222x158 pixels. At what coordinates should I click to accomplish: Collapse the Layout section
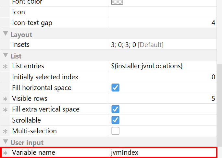[6, 33]
